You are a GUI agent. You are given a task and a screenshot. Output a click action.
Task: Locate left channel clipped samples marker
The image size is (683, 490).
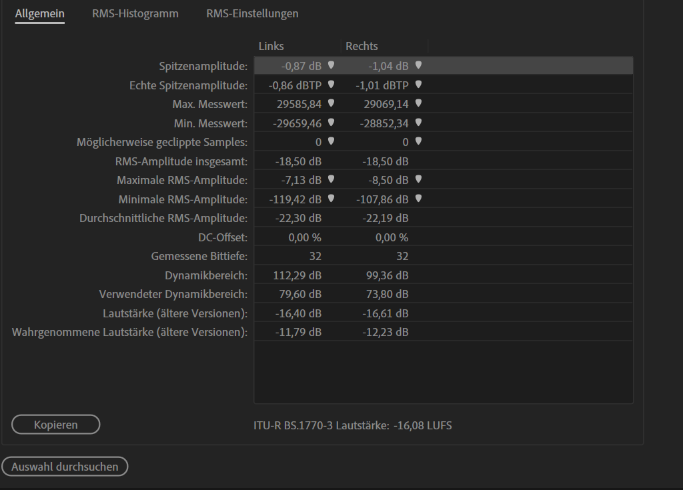pyautogui.click(x=331, y=141)
